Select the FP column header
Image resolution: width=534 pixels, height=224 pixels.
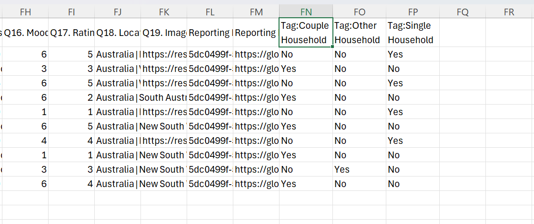(413, 12)
